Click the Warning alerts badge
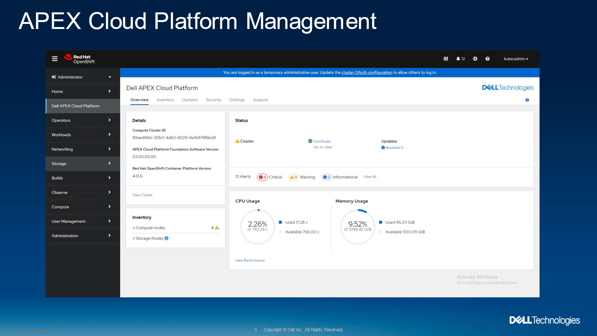 click(293, 177)
